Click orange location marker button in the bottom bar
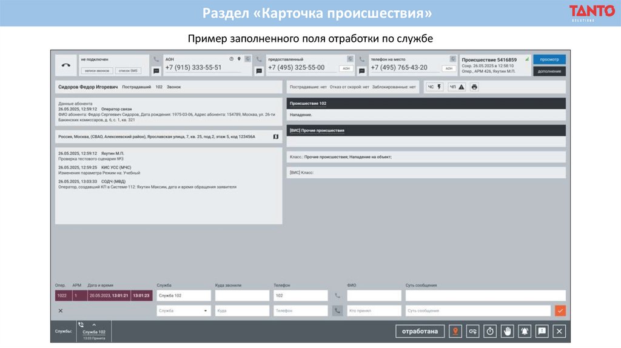Viewport: 621px width, 348px height. coord(455,332)
